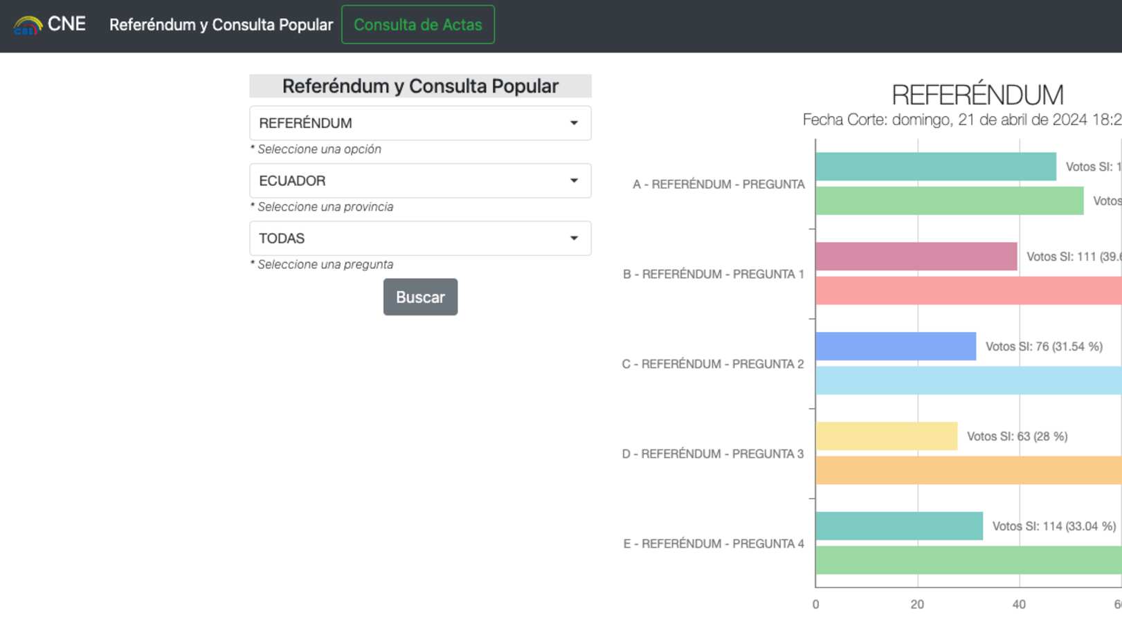The width and height of the screenshot is (1122, 630).
Task: Click the light blue bar under Pregunta 2
Action: click(968, 380)
